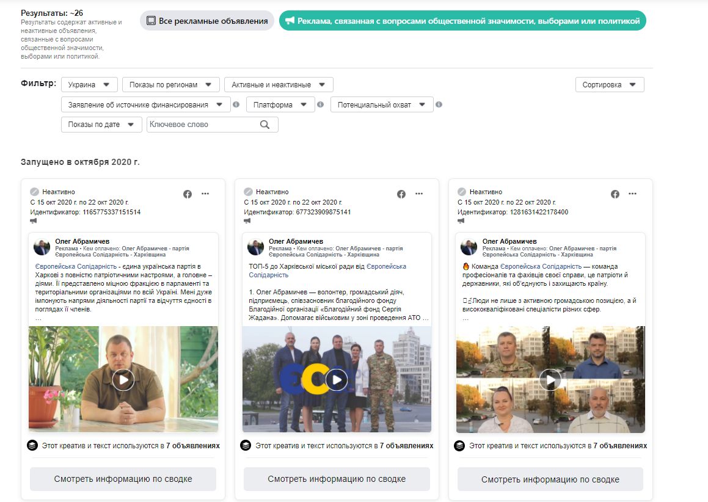The width and height of the screenshot is (708, 502).
Task: Open three-dot menu on ad 1165775337151514
Action: click(x=205, y=194)
